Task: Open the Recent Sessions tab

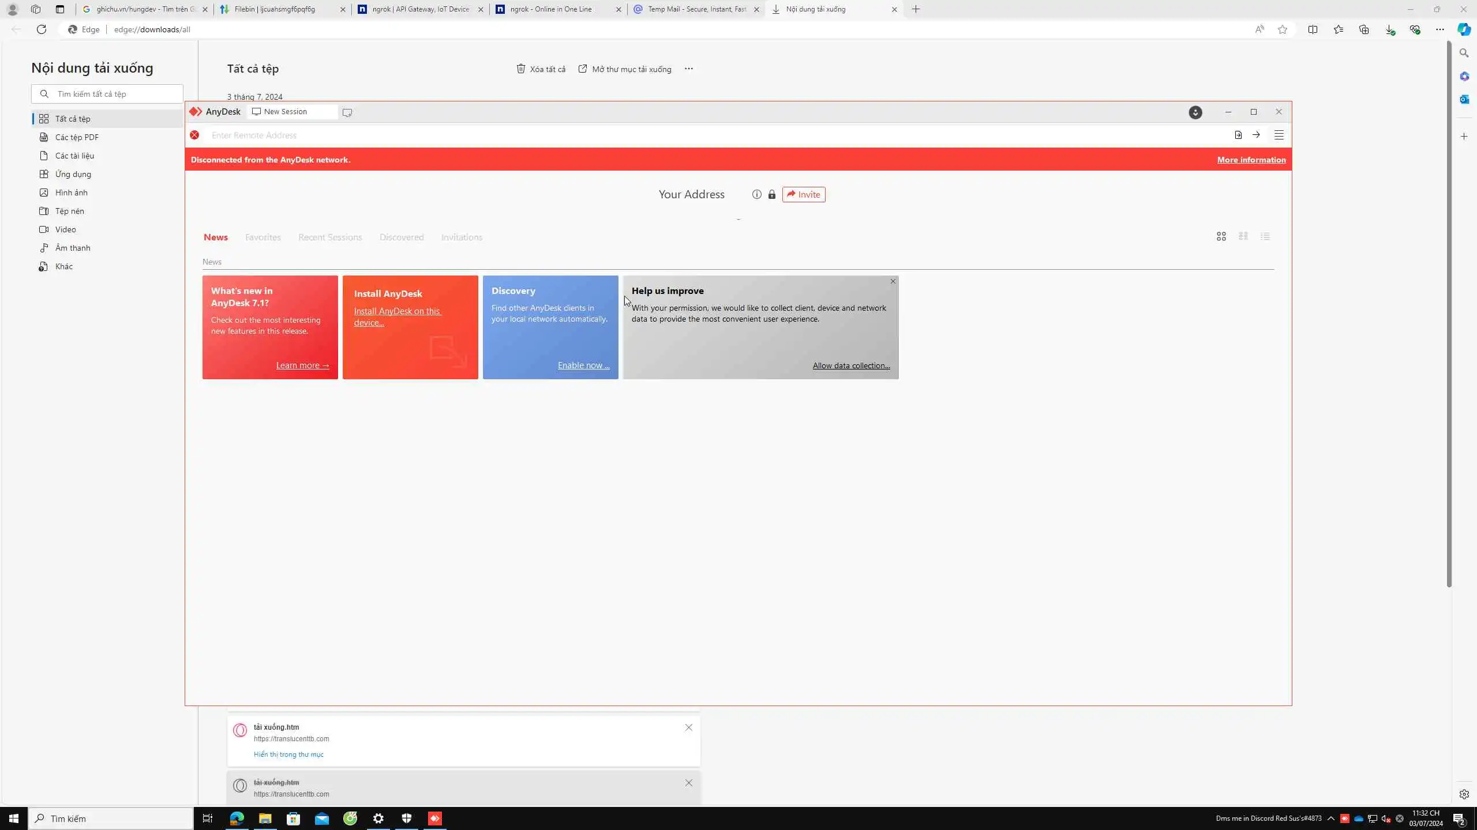Action: [330, 237]
